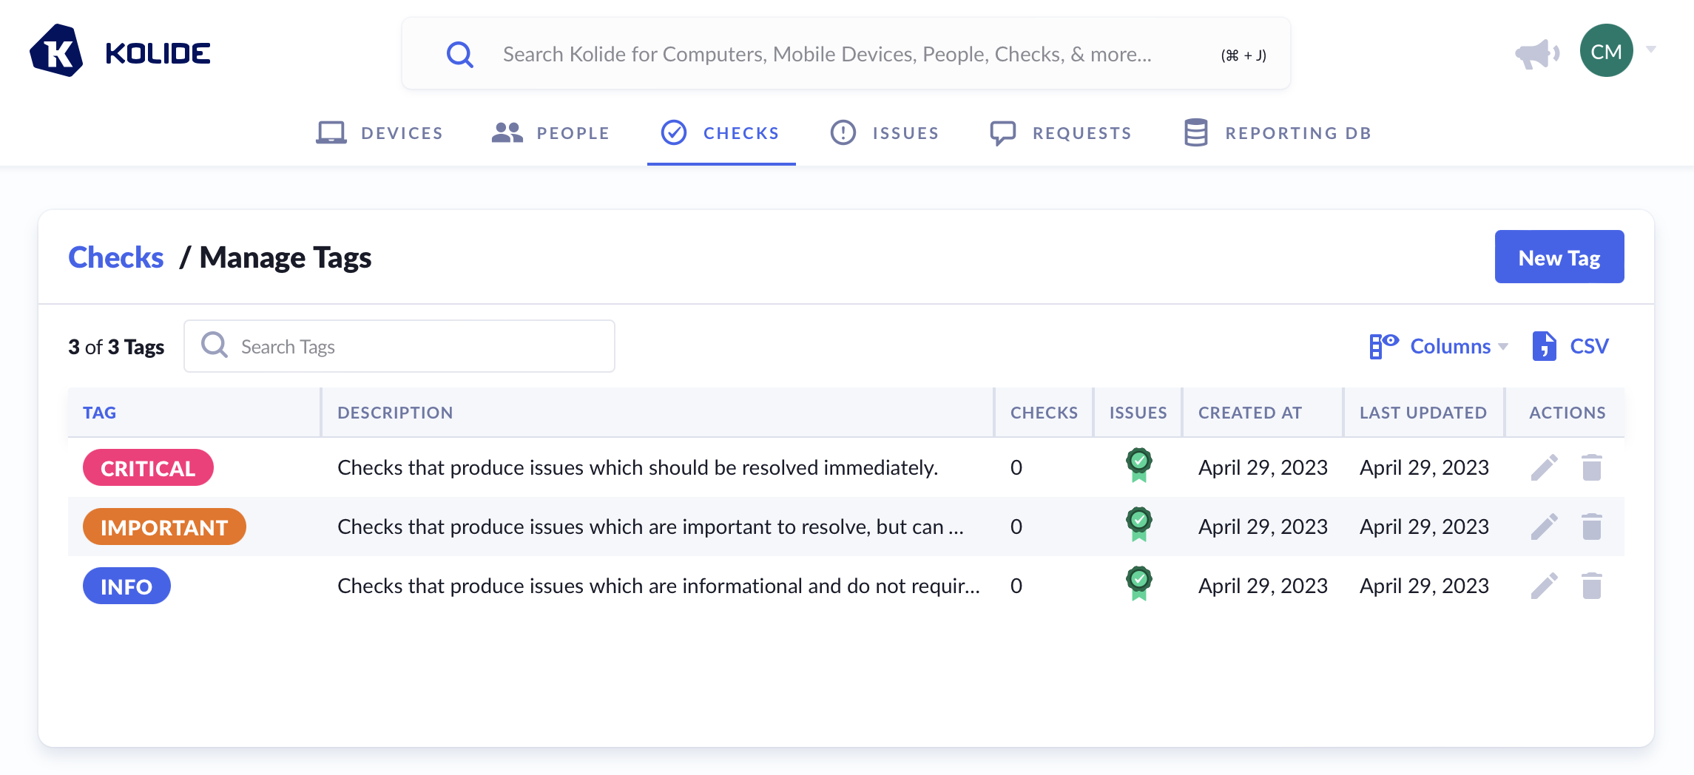Delete the IMPORTANT tag using trash icon
This screenshot has height=775, width=1694.
[1591, 527]
